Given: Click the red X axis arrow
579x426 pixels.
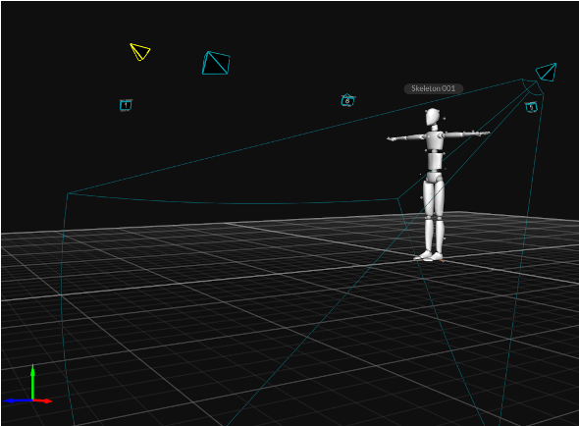Looking at the screenshot, I should click(43, 400).
